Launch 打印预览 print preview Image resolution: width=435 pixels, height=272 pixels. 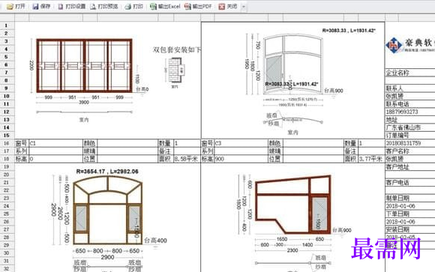point(104,7)
